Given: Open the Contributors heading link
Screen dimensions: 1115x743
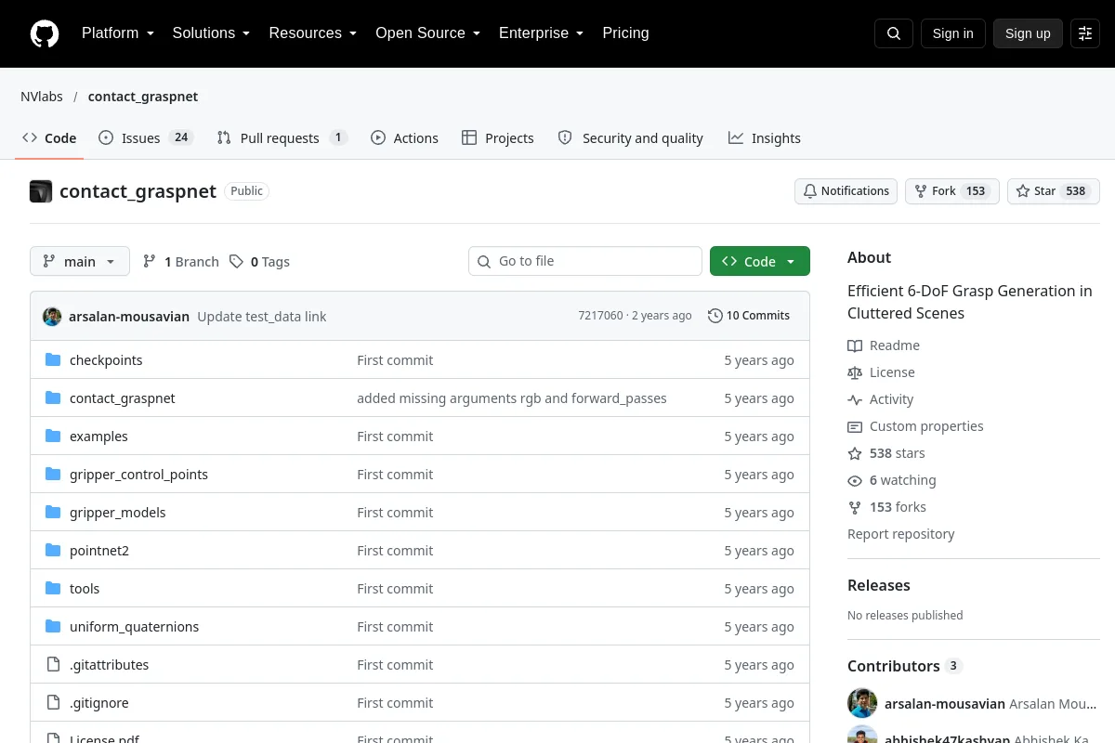Looking at the screenshot, I should click(x=904, y=666).
